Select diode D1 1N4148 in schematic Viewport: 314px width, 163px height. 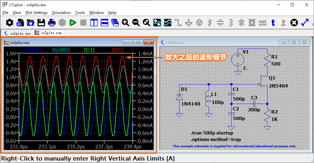click(x=179, y=97)
